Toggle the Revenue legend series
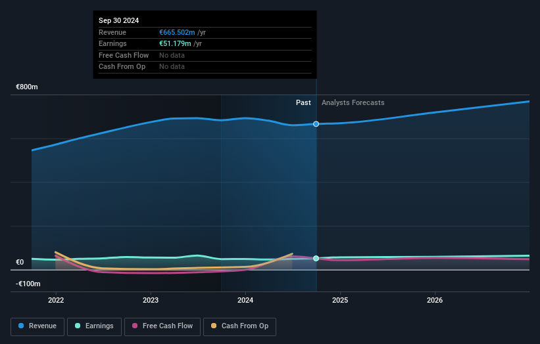This screenshot has width=540, height=344. 37,326
